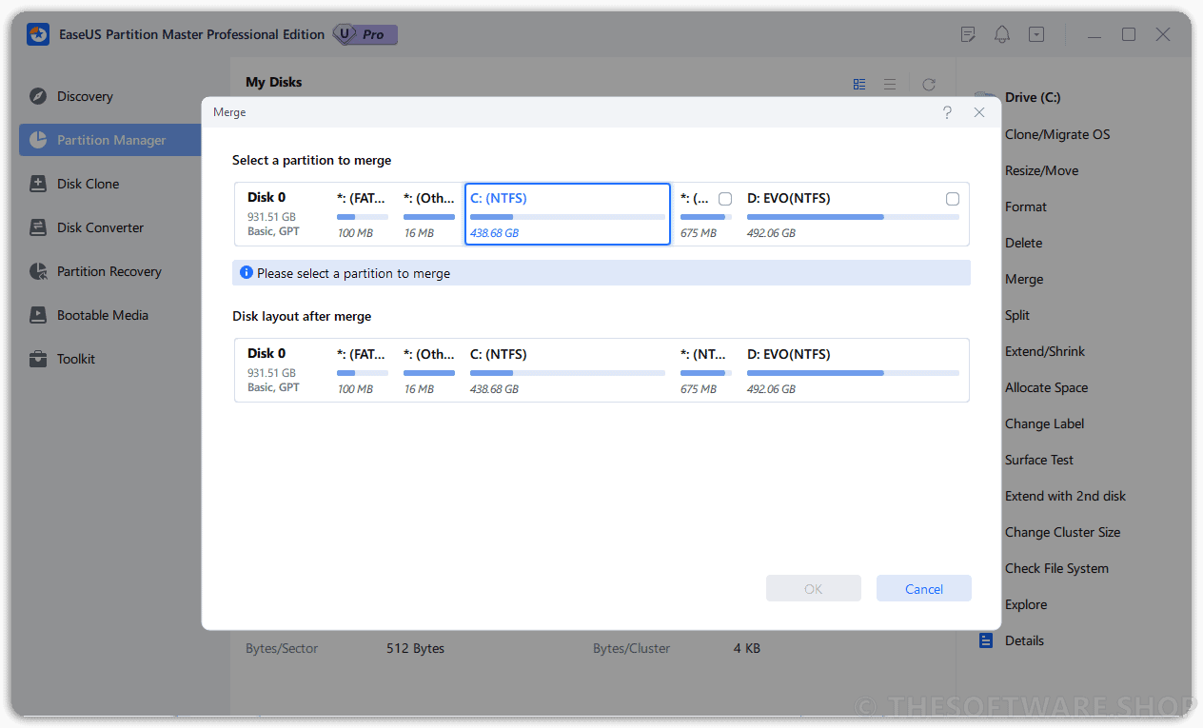Select Extend/Shrink option
The image size is (1203, 728).
click(x=1045, y=351)
